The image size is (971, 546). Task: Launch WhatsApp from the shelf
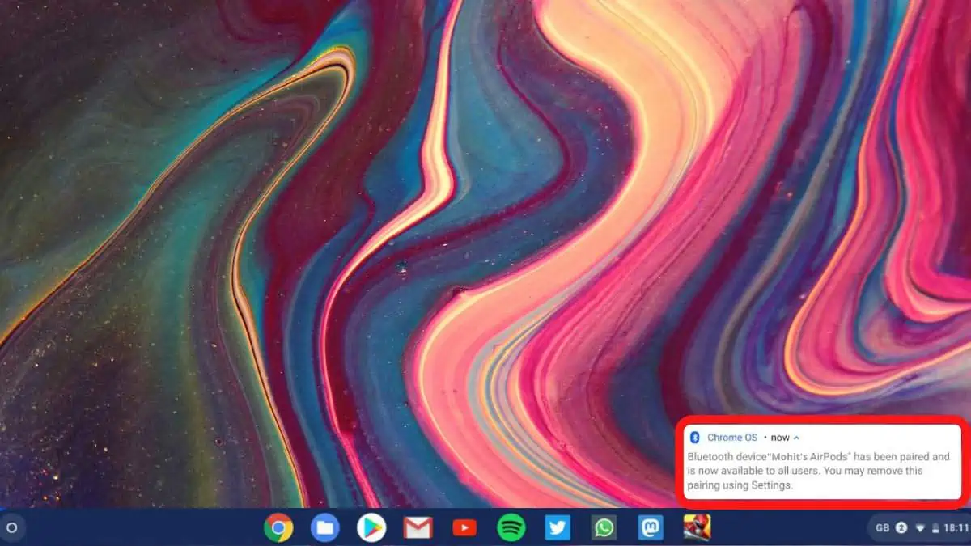tap(604, 528)
